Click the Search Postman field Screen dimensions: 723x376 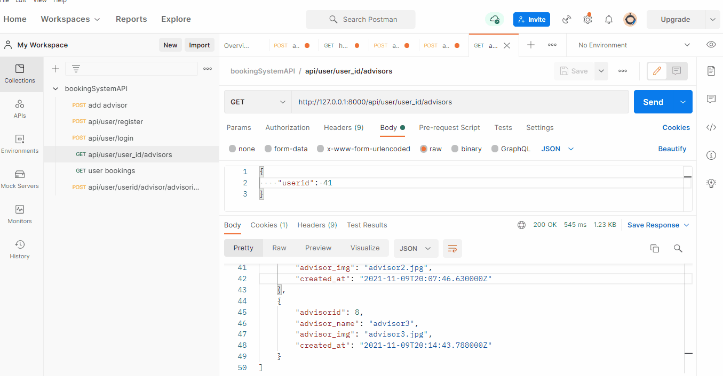click(361, 20)
